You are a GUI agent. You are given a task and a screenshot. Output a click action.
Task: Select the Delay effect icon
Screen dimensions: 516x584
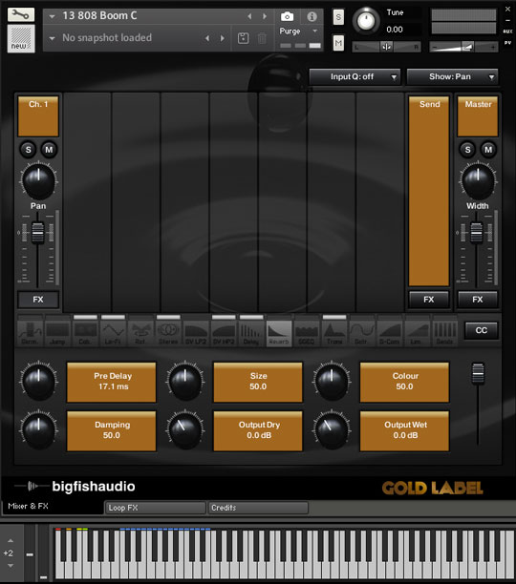click(251, 334)
